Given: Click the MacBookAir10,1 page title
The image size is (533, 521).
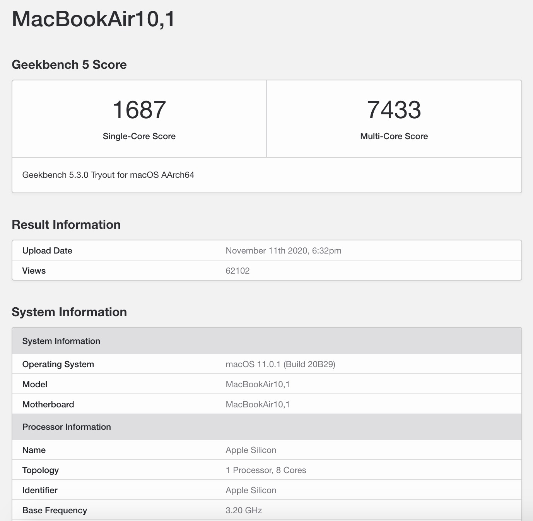Looking at the screenshot, I should pos(93,19).
